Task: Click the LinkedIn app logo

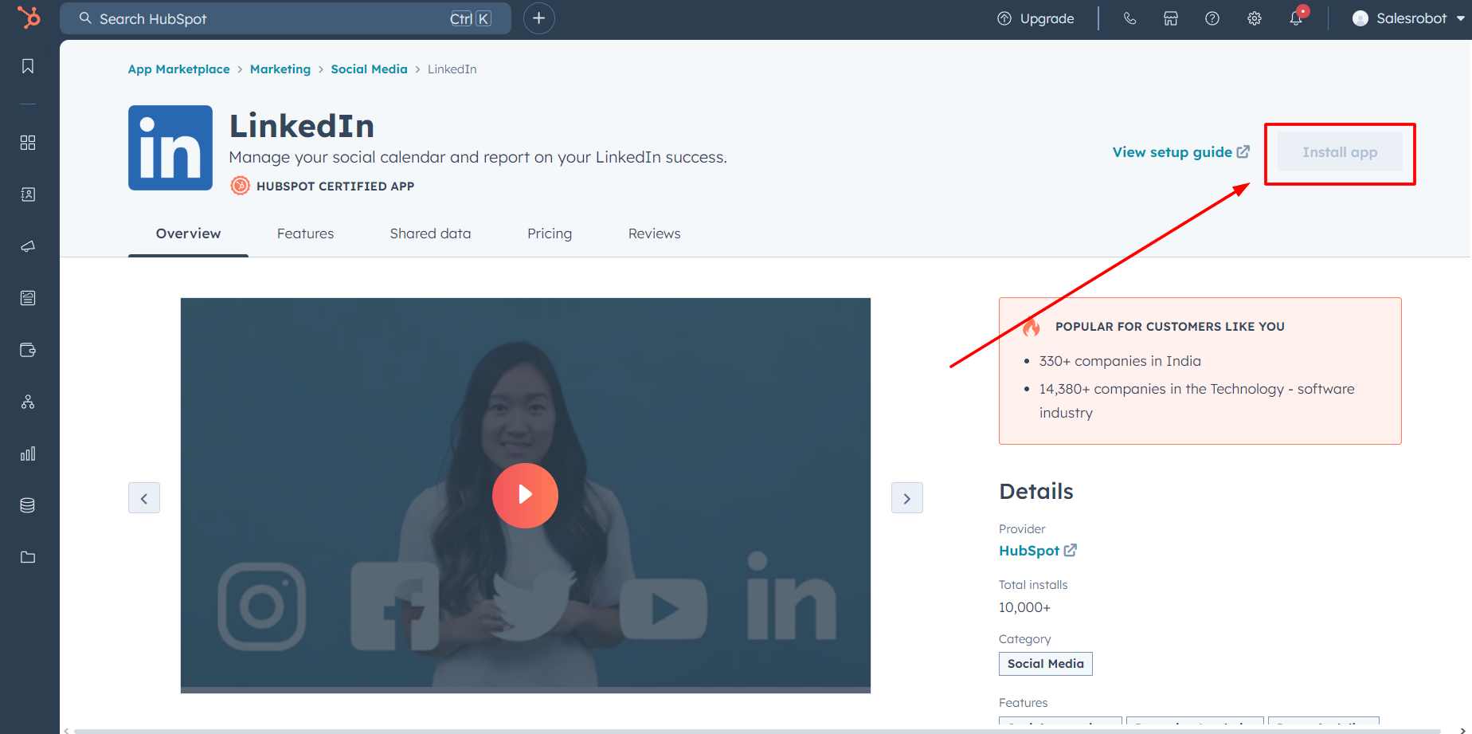Action: pos(170,147)
